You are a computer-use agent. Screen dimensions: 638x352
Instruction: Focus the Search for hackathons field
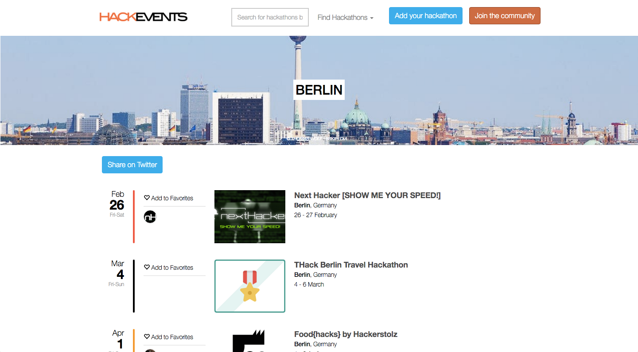tap(270, 17)
